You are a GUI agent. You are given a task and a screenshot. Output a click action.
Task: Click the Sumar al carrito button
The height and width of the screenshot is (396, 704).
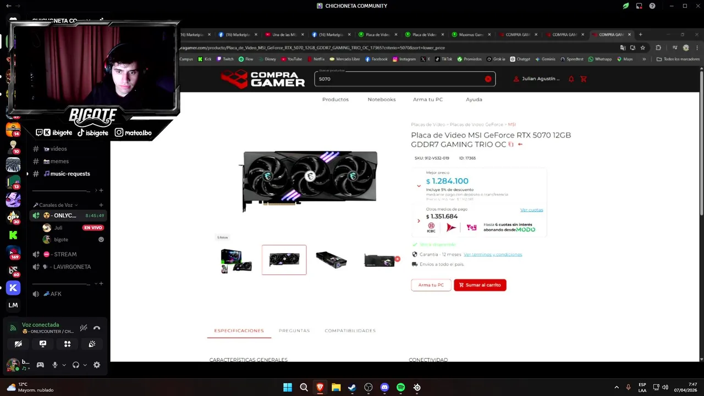pyautogui.click(x=480, y=285)
